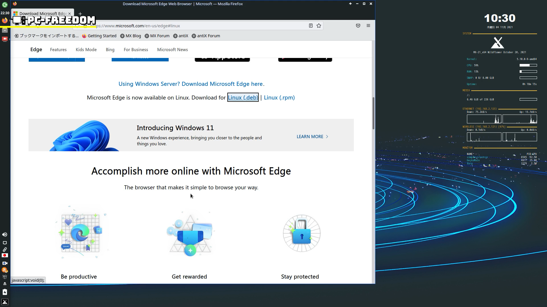
Task: Click the eject removable media tray icon
Action: (x=5, y=284)
